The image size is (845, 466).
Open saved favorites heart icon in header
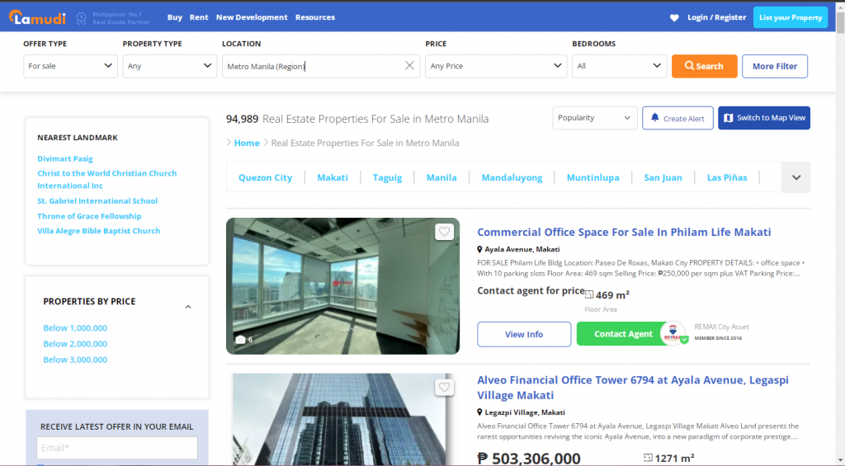click(x=674, y=18)
